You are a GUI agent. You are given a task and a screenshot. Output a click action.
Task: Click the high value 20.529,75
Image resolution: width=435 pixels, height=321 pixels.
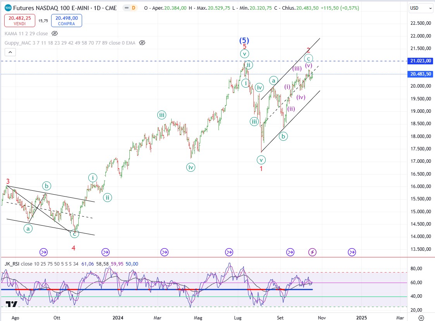[x=219, y=8]
